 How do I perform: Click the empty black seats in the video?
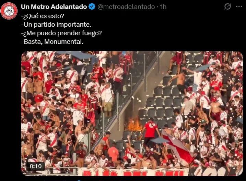click(163, 102)
